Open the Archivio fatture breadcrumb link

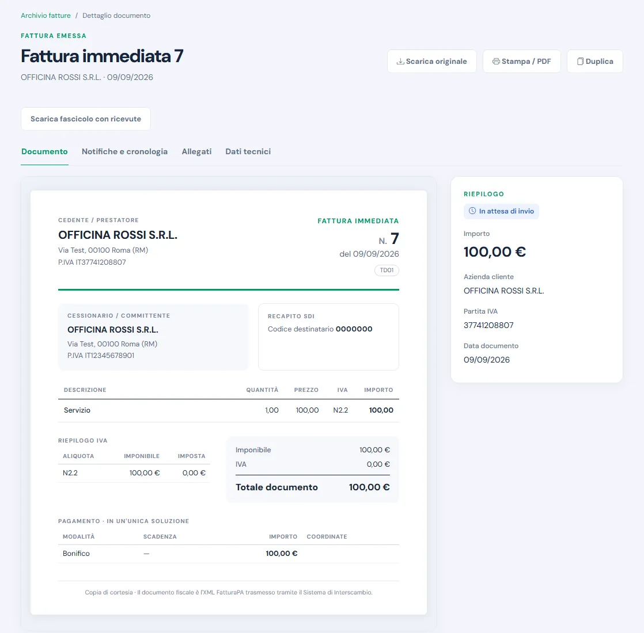coord(46,16)
